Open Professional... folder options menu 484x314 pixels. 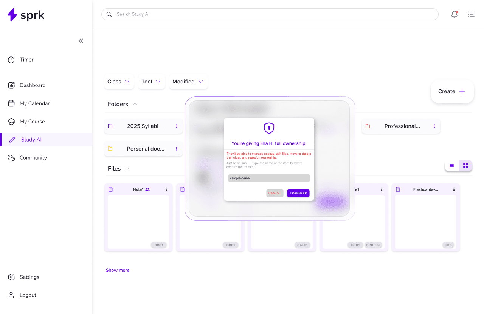pos(434,126)
